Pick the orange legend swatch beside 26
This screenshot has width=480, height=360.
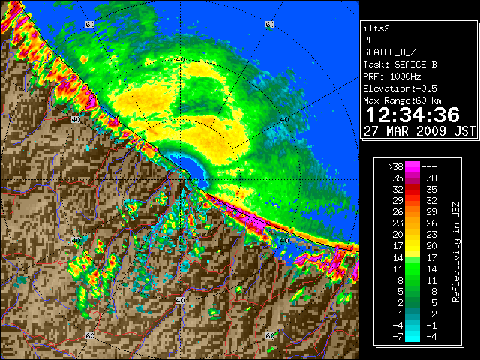[x=412, y=211]
